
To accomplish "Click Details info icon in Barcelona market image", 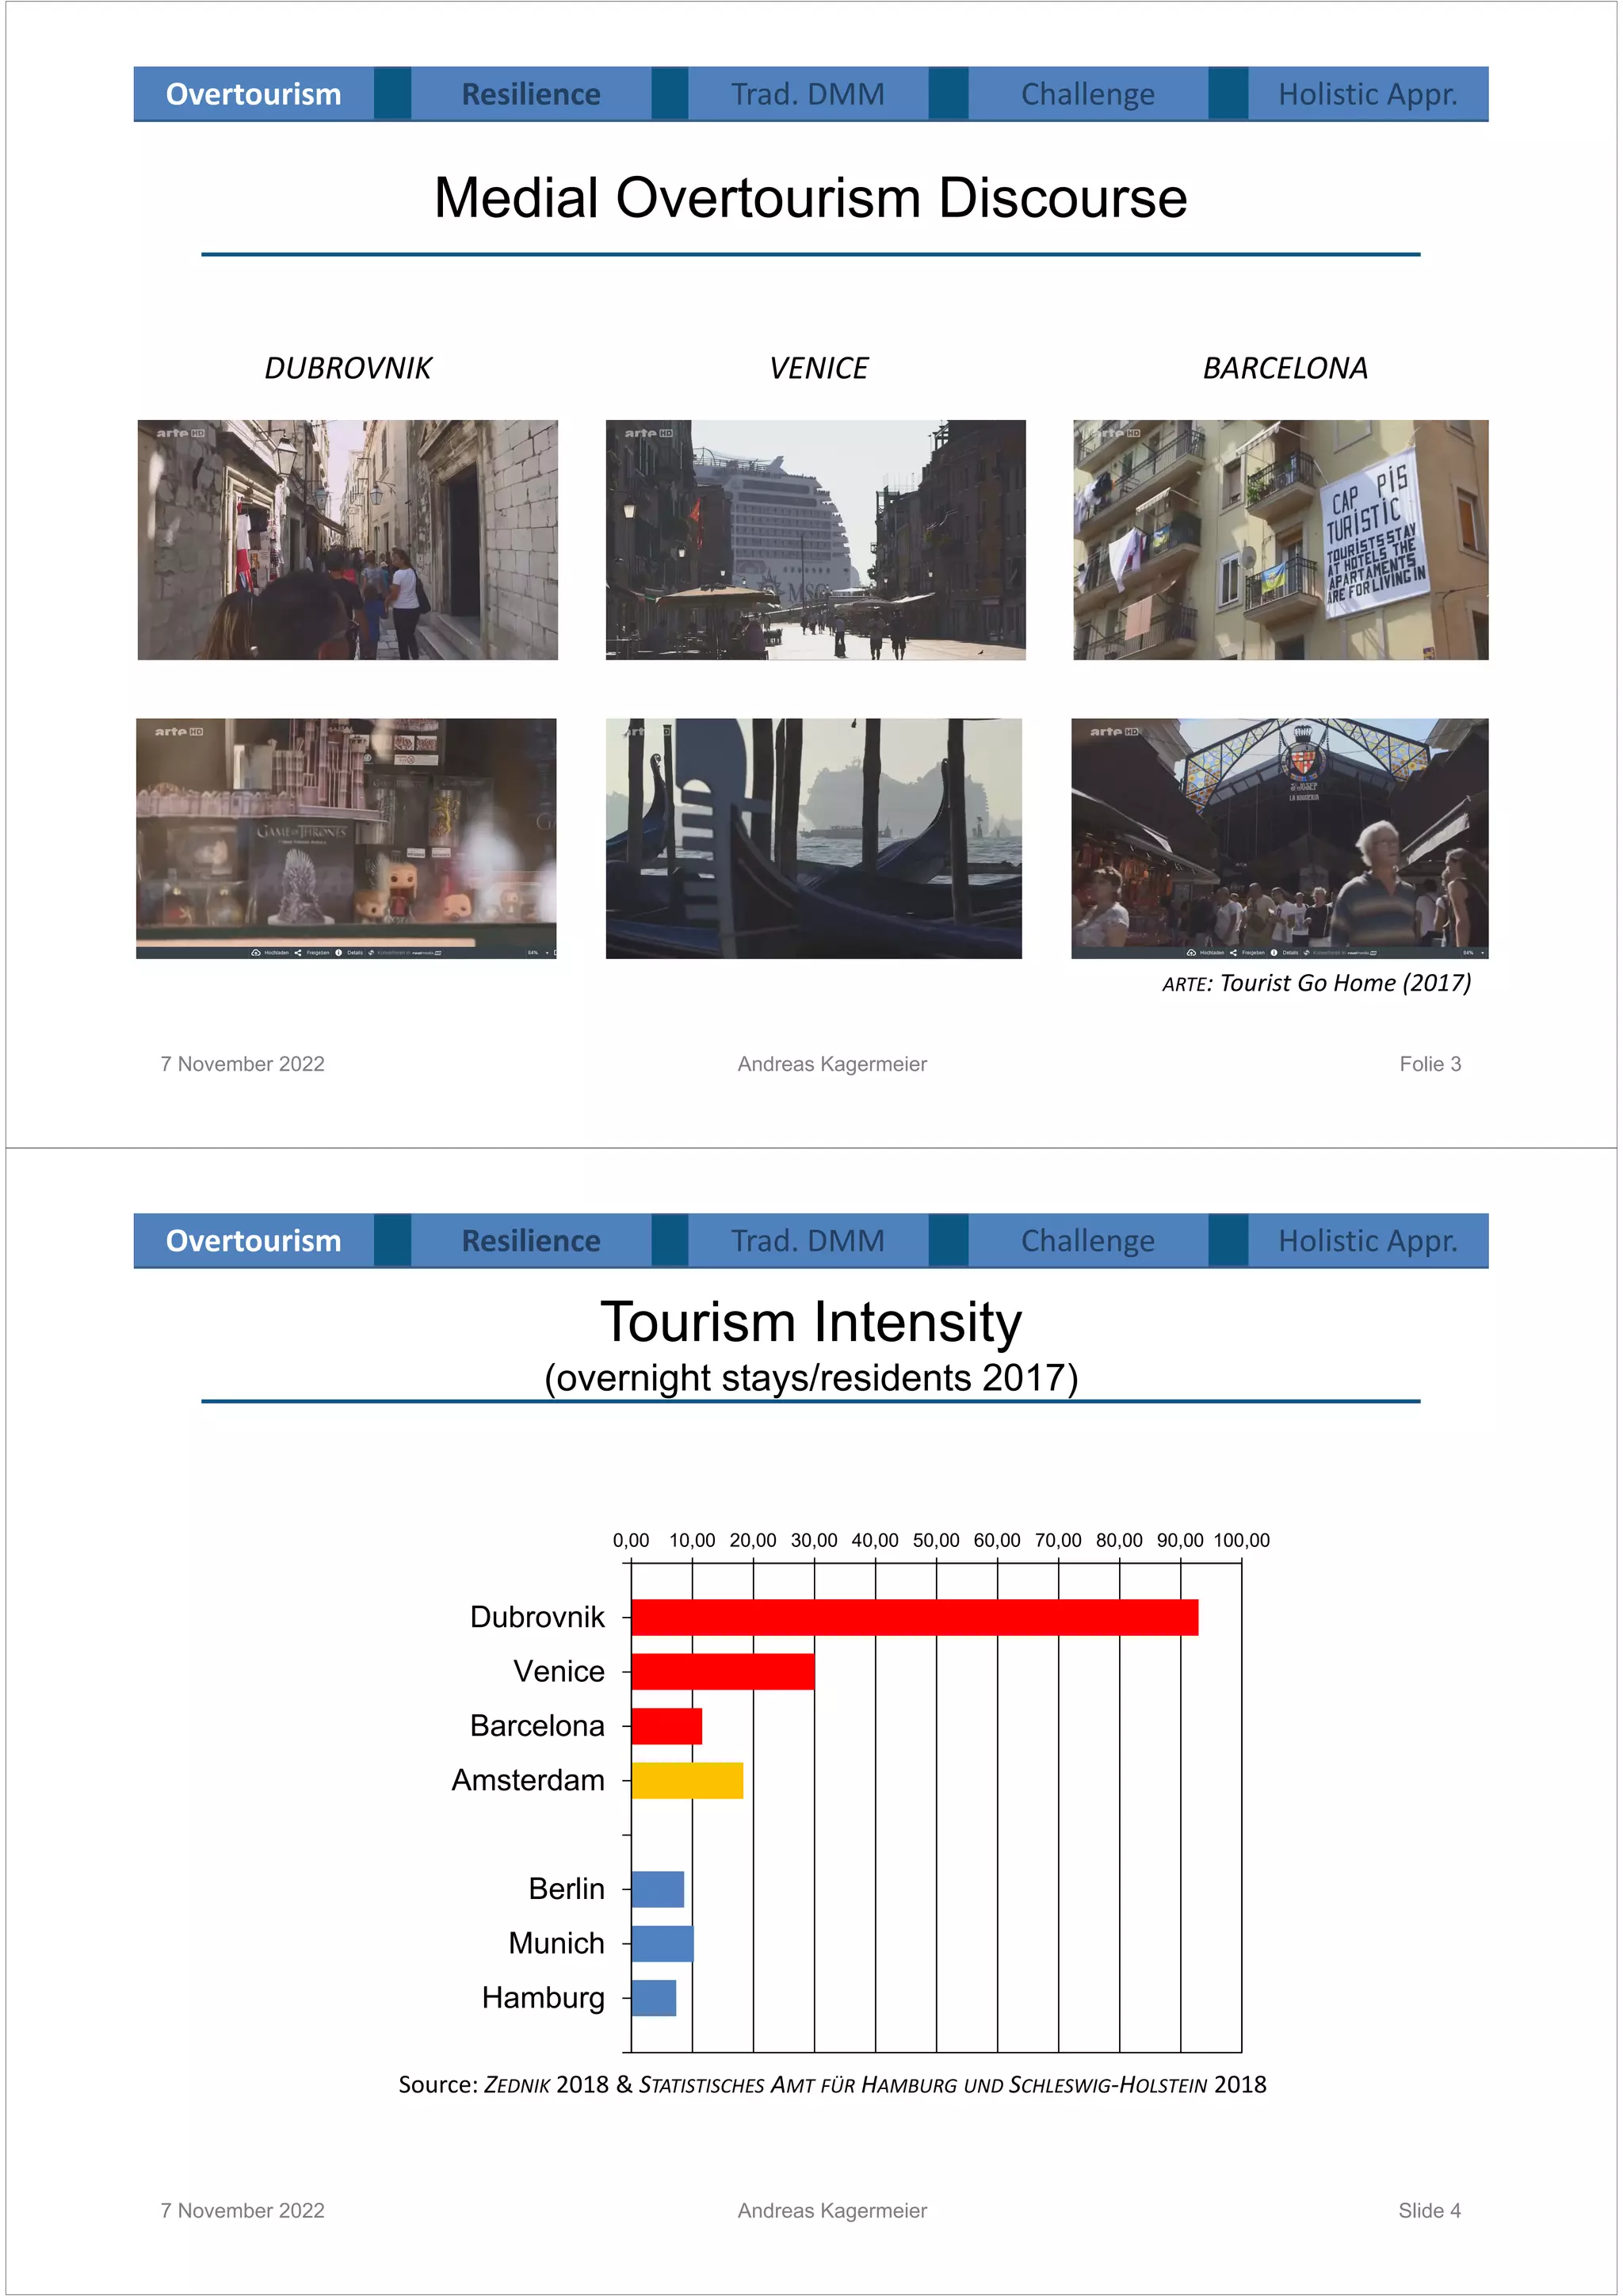I will (x=1274, y=953).
